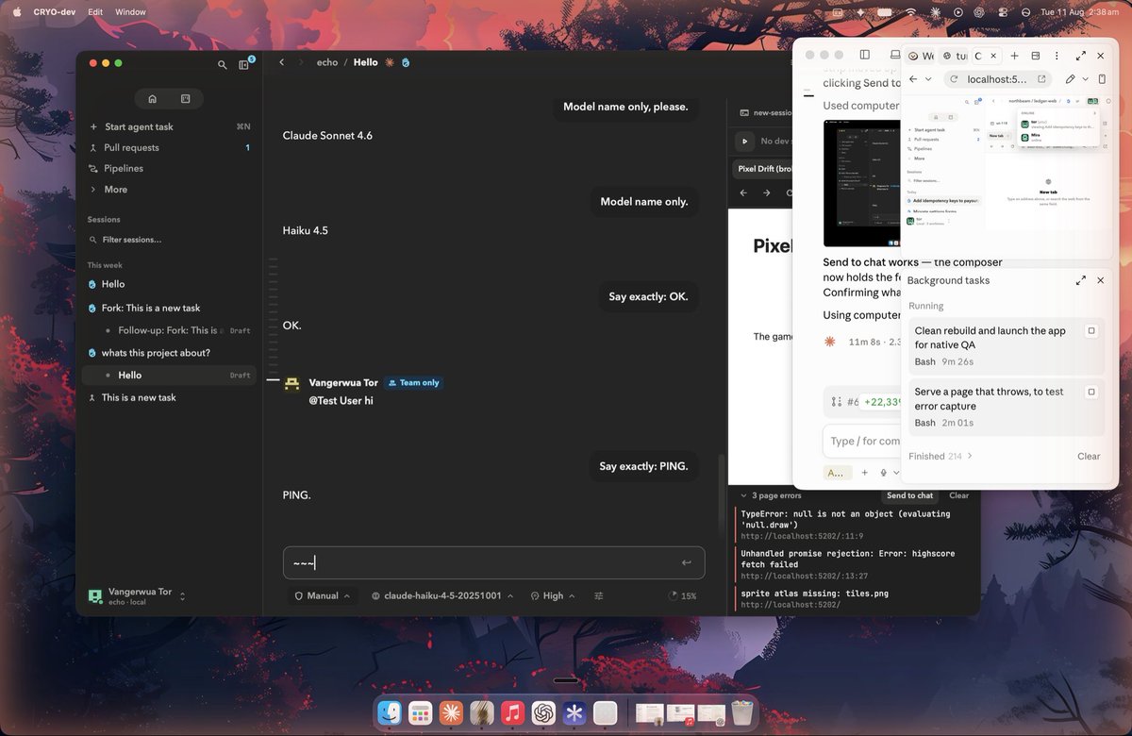The width and height of the screenshot is (1132, 736).
Task: Open the High effort dropdown
Action: tap(553, 596)
